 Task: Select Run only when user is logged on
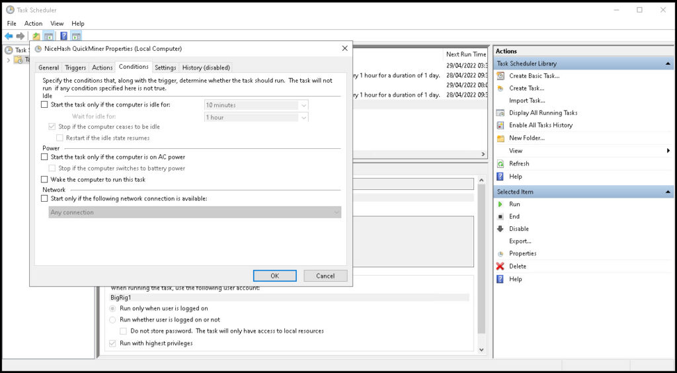112,309
